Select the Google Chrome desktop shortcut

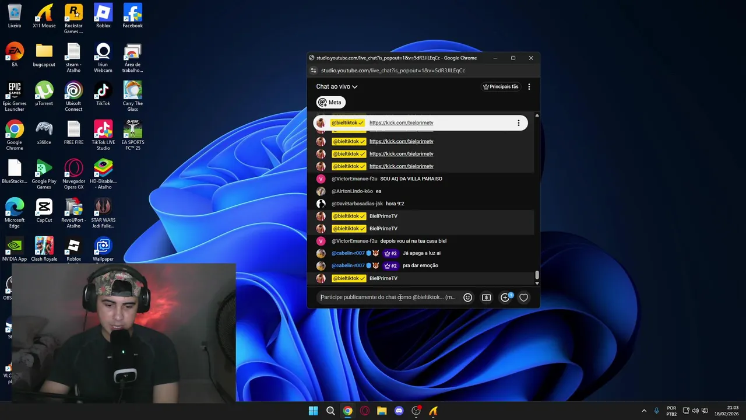[15, 135]
